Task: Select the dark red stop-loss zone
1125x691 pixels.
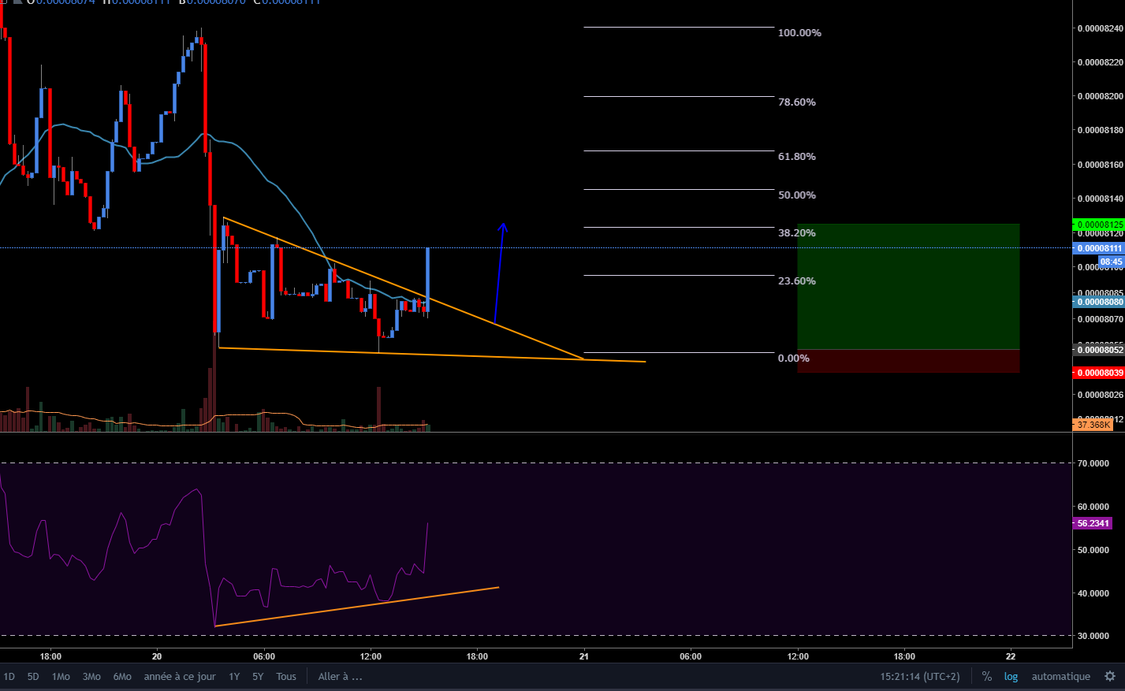Action: coord(908,361)
